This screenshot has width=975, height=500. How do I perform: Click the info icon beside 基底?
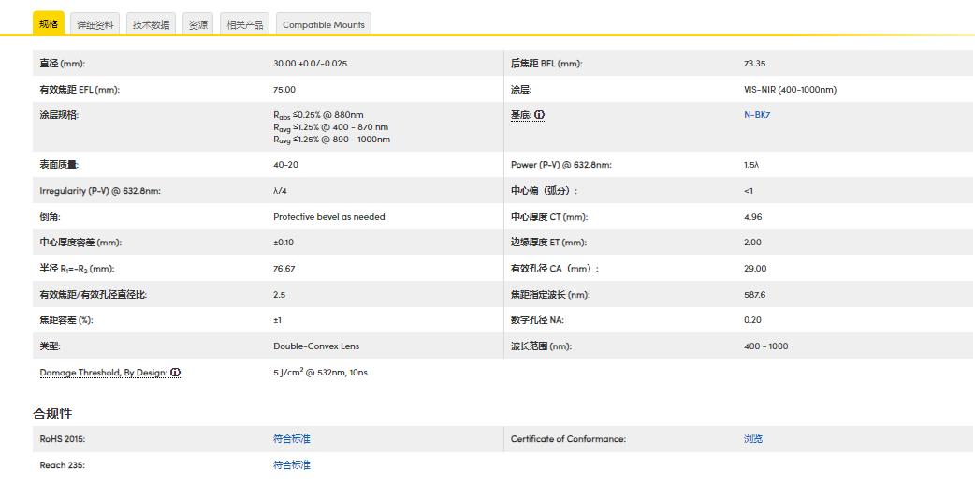pyautogui.click(x=540, y=115)
